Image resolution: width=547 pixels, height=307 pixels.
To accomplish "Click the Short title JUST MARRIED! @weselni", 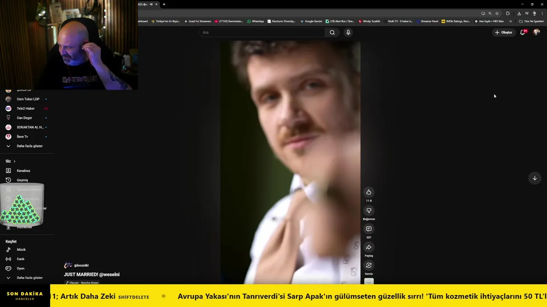I will pyautogui.click(x=92, y=275).
